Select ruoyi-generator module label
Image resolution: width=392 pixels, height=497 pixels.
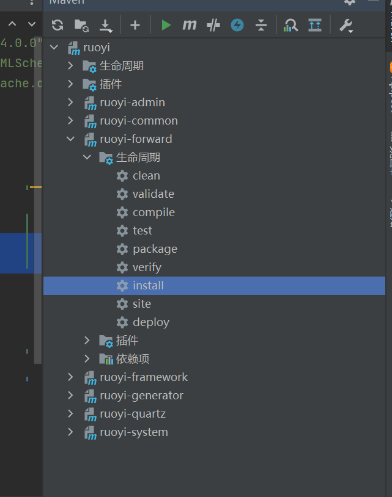tap(141, 396)
